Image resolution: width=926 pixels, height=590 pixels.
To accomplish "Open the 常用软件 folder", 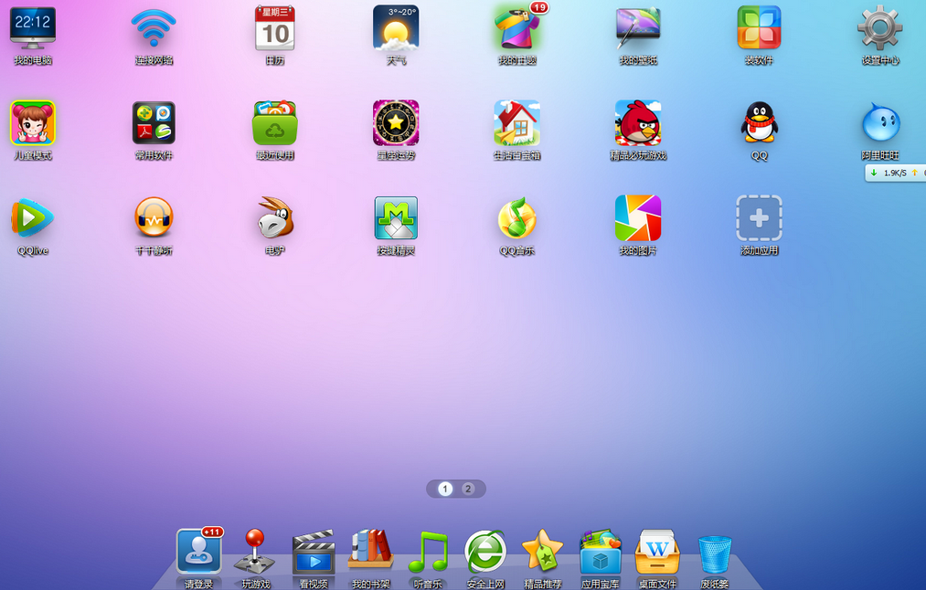I will tap(154, 122).
